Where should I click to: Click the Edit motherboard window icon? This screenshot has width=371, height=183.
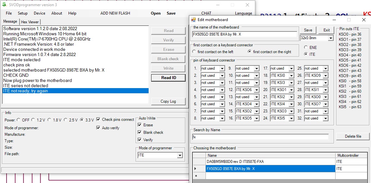[x=193, y=20]
